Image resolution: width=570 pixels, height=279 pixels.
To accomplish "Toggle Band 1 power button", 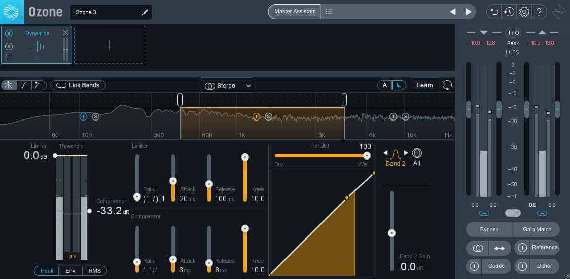I will pos(84,116).
